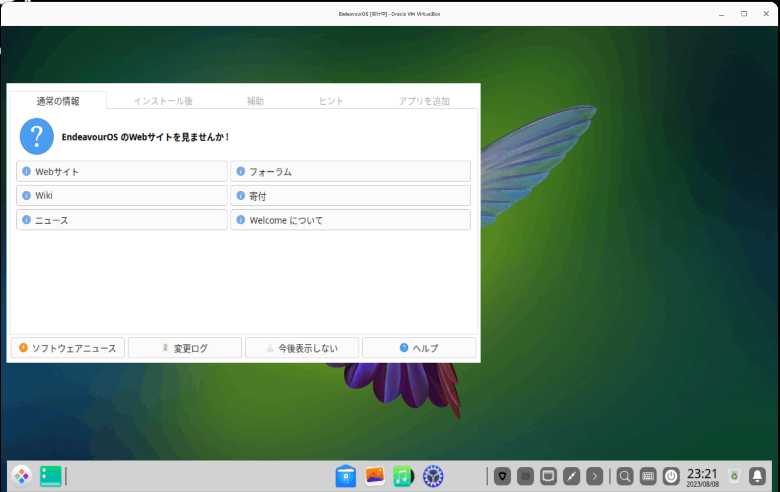The image size is (780, 492).
Task: Open the onscreen keyboard tray icon
Action: (x=648, y=476)
